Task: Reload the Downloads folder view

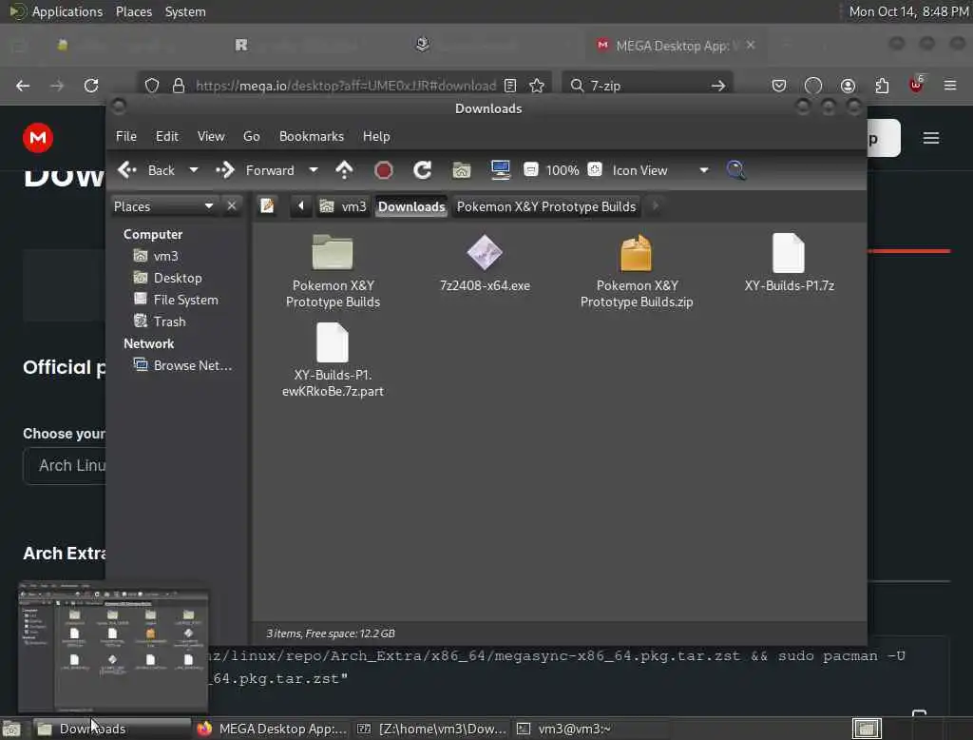Action: [423, 169]
